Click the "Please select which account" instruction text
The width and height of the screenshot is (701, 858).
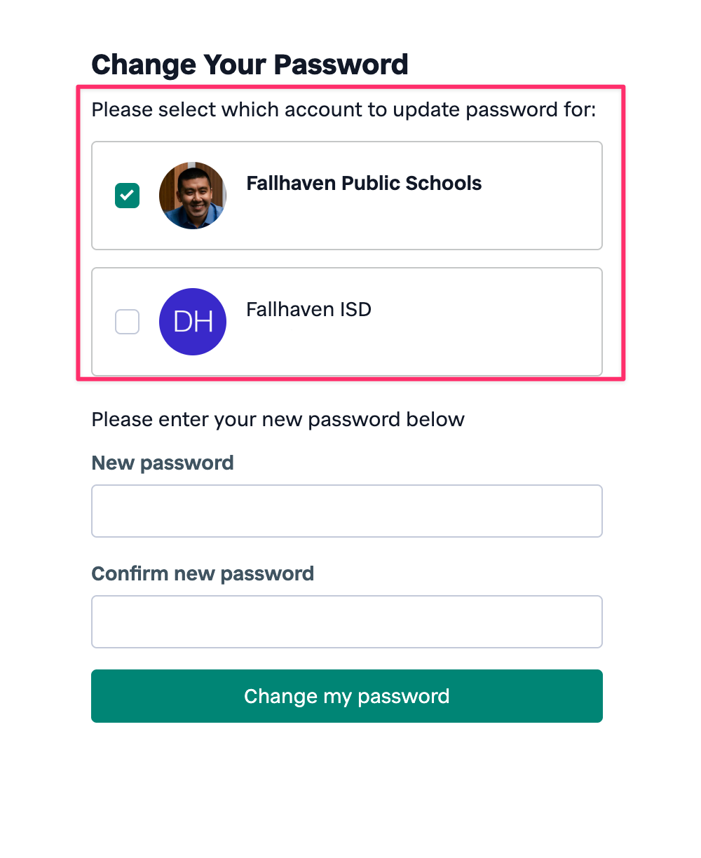click(343, 110)
